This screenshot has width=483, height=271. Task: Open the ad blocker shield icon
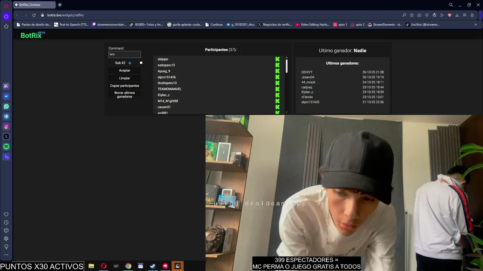click(x=427, y=15)
